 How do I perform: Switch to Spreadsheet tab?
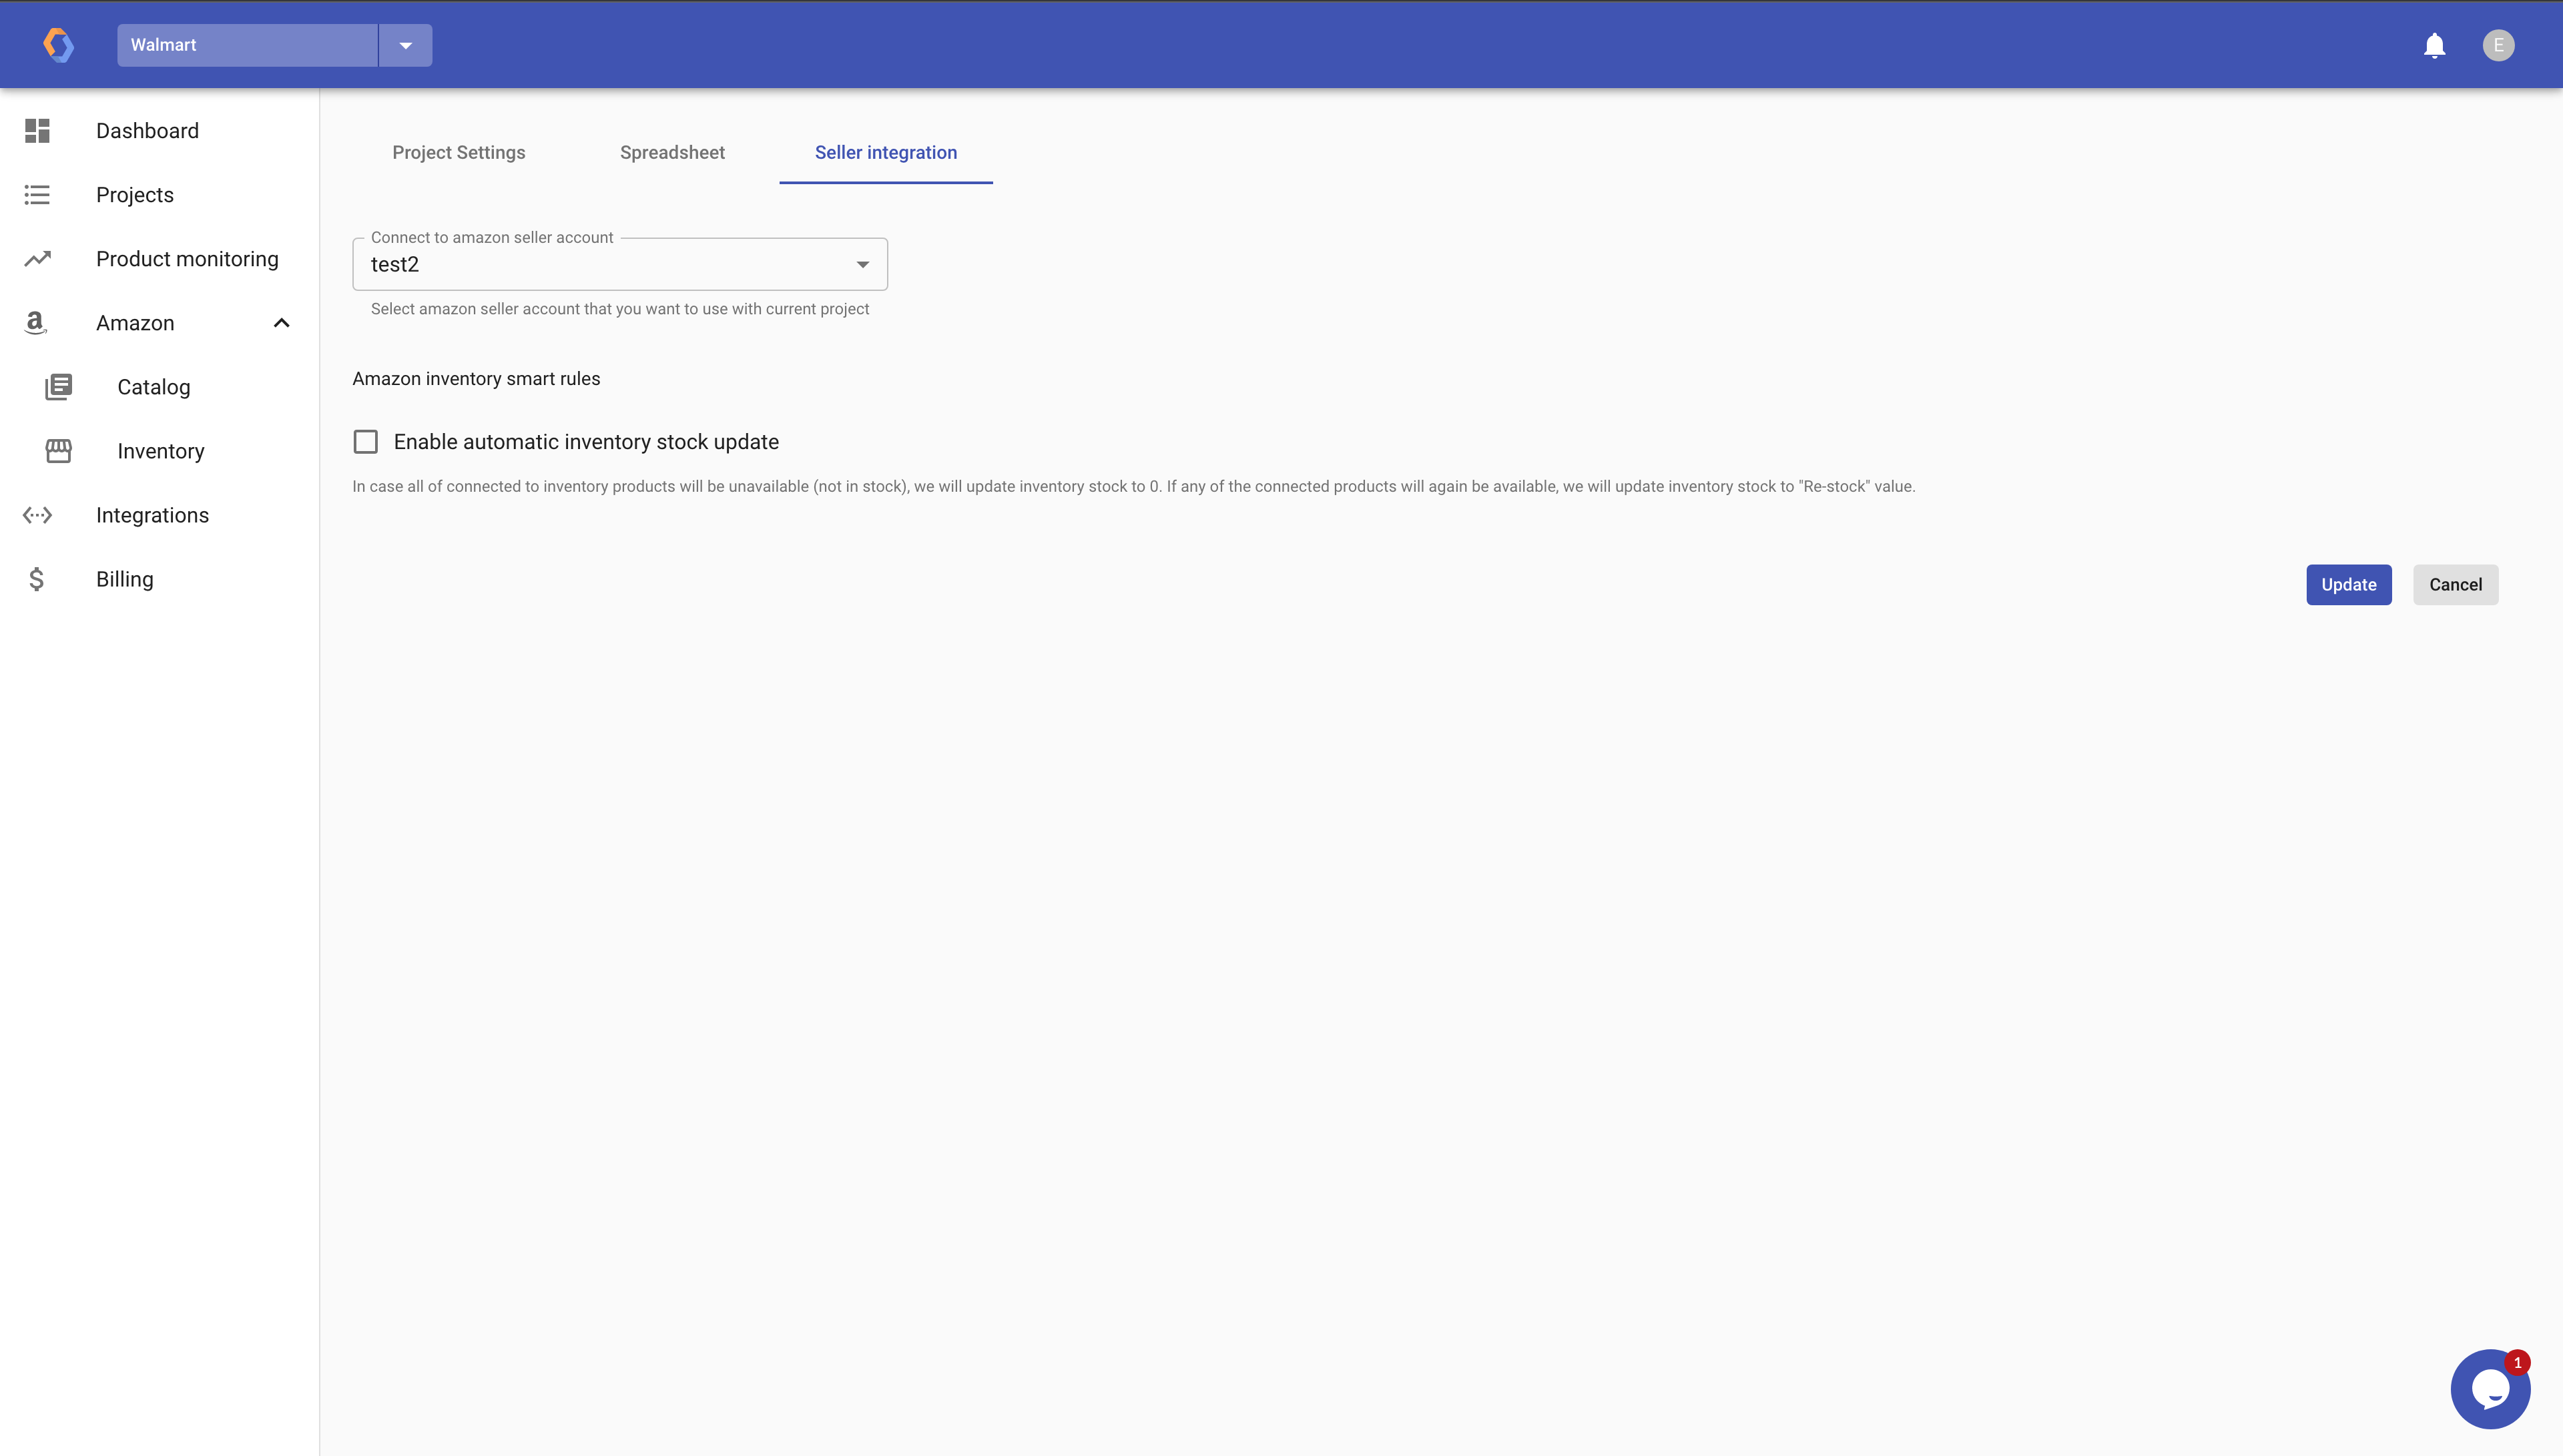point(672,153)
